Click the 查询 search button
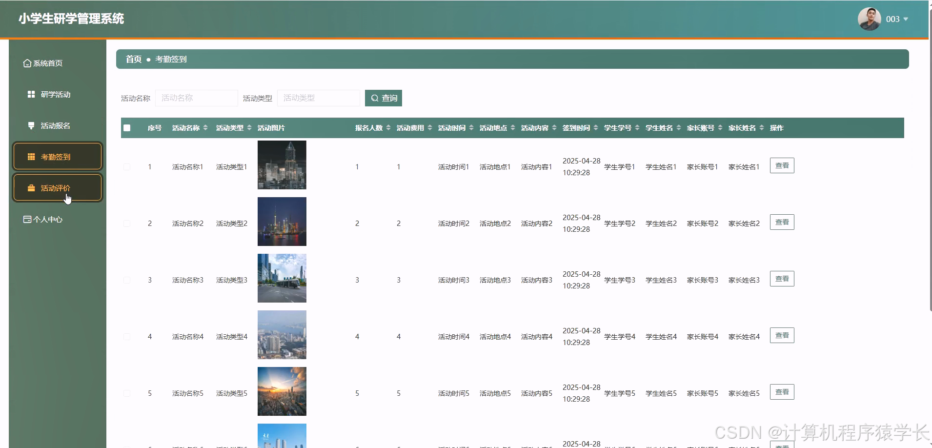 (x=384, y=98)
